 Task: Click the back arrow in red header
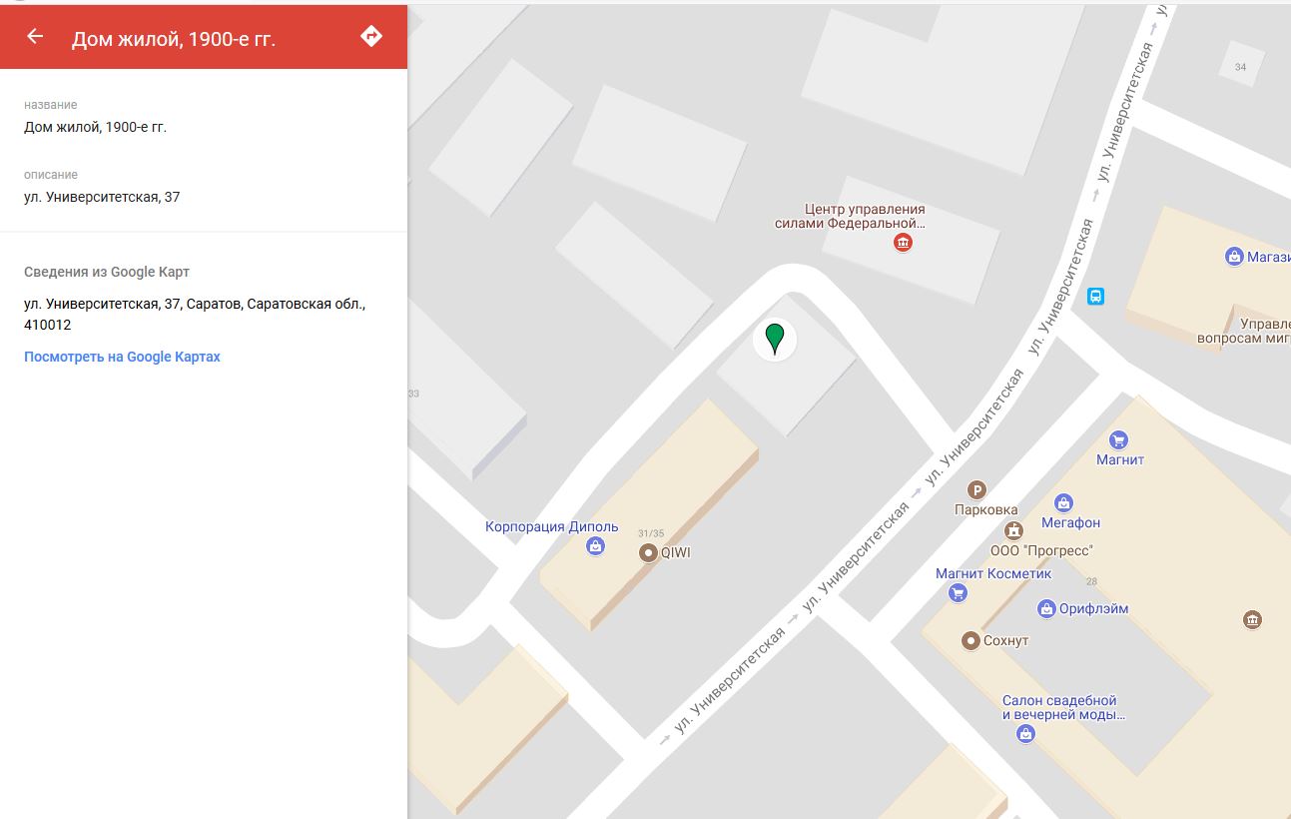tap(35, 37)
